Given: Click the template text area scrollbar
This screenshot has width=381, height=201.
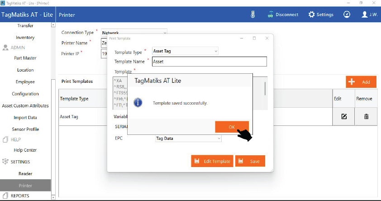Looking at the screenshot, I should 265,88.
